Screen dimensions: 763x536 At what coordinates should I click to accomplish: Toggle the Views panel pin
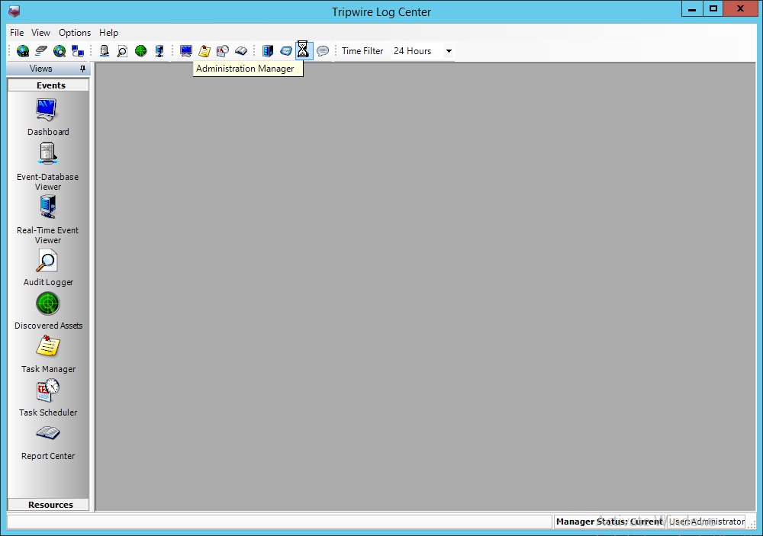pyautogui.click(x=82, y=69)
